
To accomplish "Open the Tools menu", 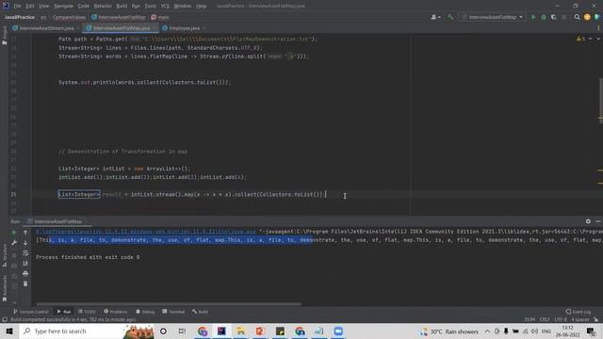I will (151, 6).
